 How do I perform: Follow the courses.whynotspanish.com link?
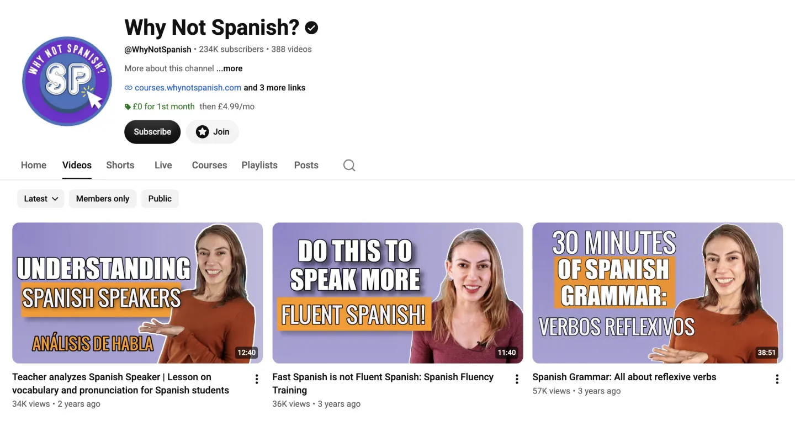(188, 88)
